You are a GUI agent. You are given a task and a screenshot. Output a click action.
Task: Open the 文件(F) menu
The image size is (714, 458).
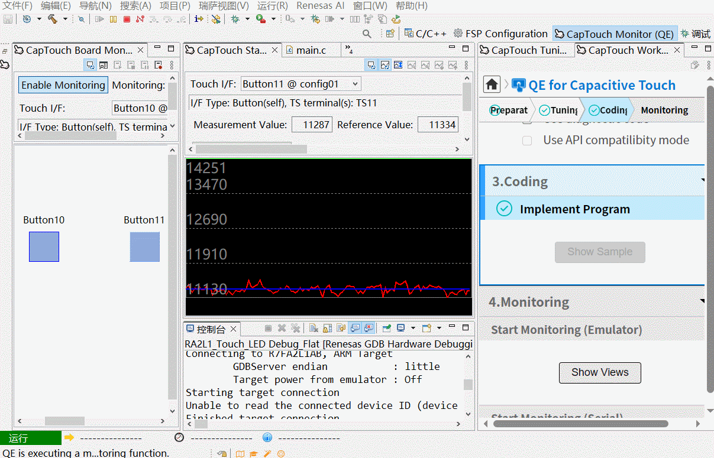18,5
